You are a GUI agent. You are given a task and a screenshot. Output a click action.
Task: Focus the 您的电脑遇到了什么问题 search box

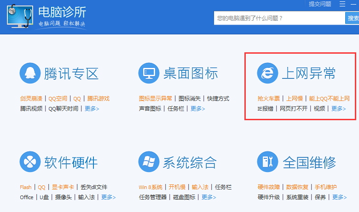pyautogui.click(x=279, y=18)
